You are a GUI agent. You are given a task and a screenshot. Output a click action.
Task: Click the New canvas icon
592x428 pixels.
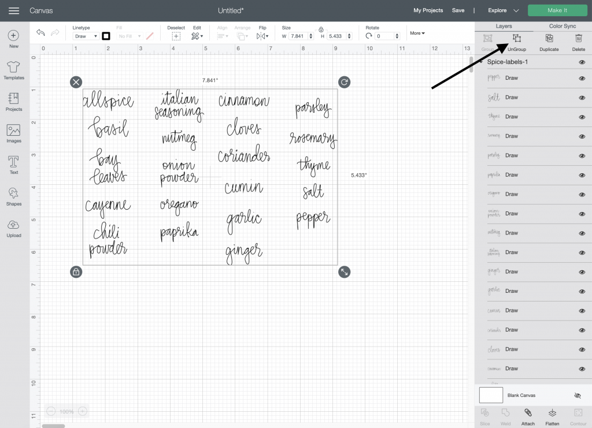pyautogui.click(x=14, y=35)
